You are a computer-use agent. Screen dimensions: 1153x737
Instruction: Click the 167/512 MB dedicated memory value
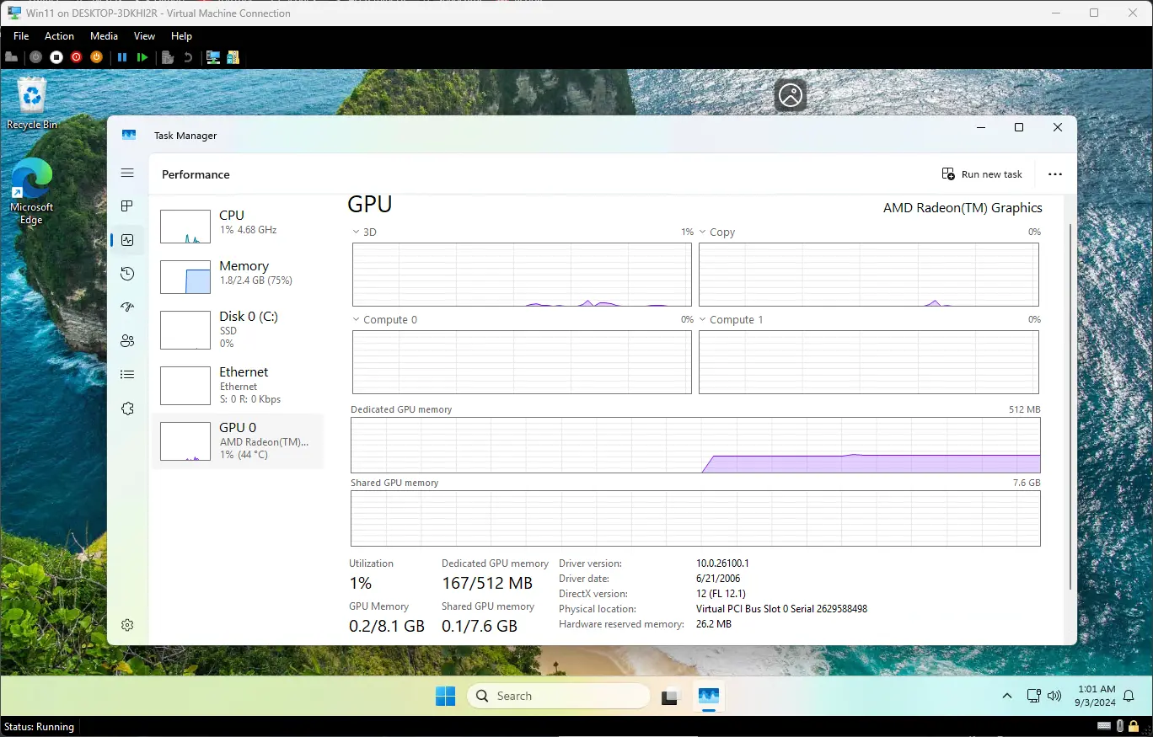[x=487, y=583]
